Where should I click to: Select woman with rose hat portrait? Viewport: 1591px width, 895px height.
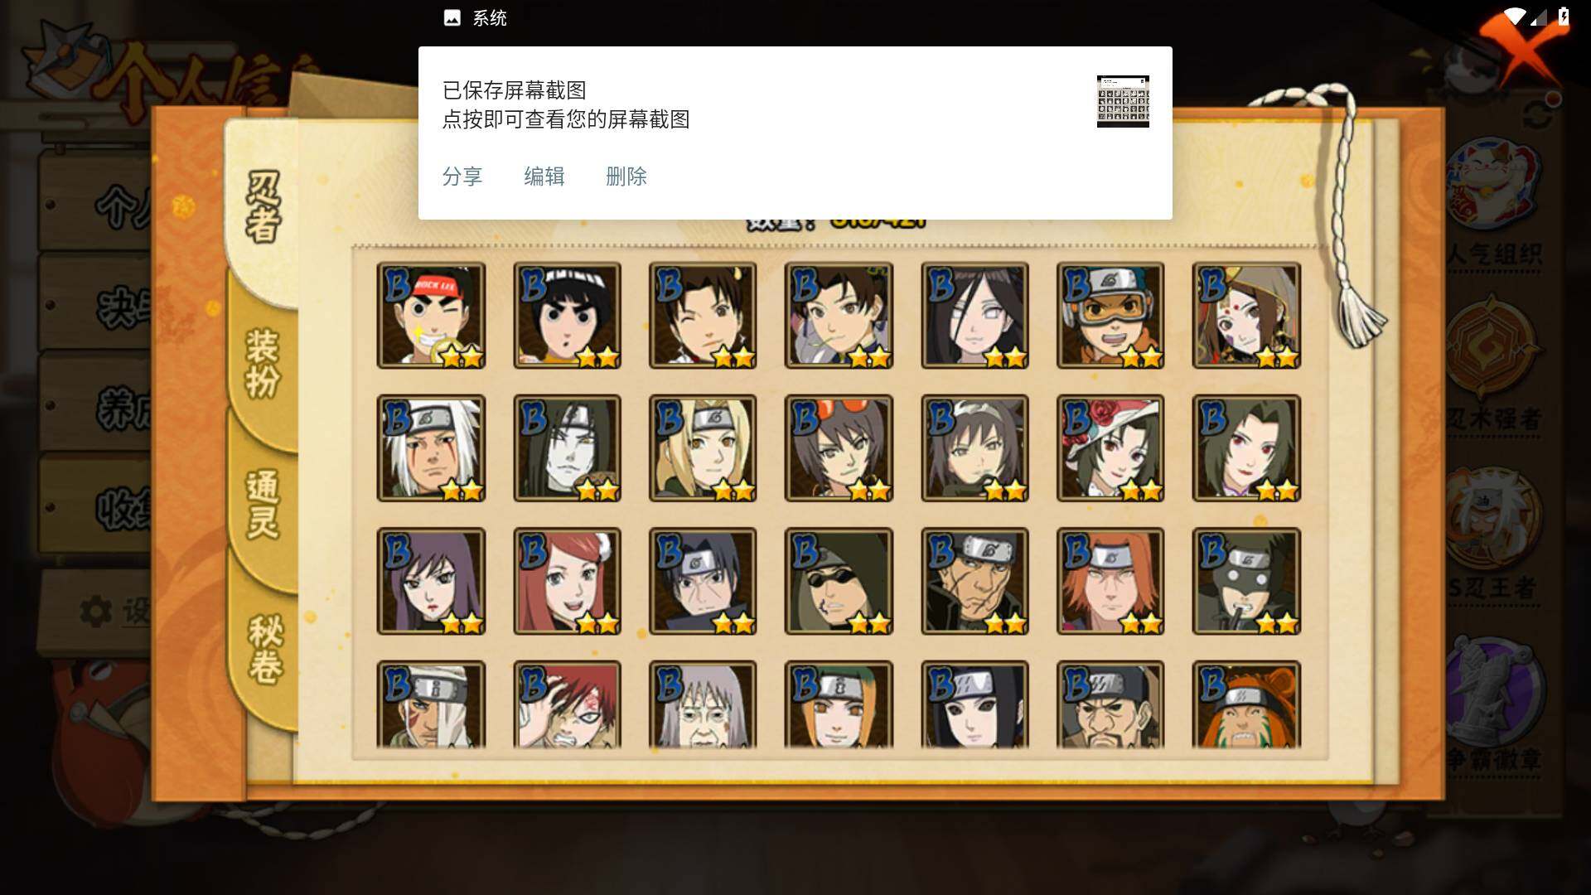point(1110,448)
